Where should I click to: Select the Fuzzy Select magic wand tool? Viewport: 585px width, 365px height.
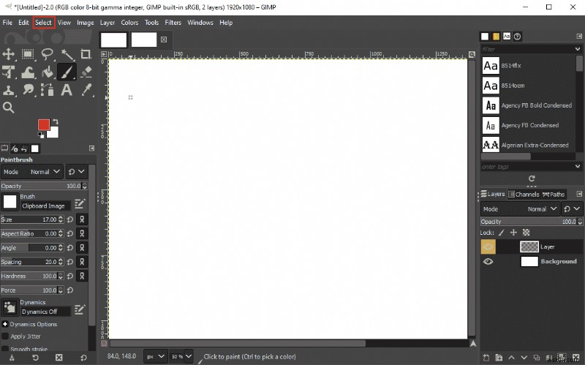[67, 54]
